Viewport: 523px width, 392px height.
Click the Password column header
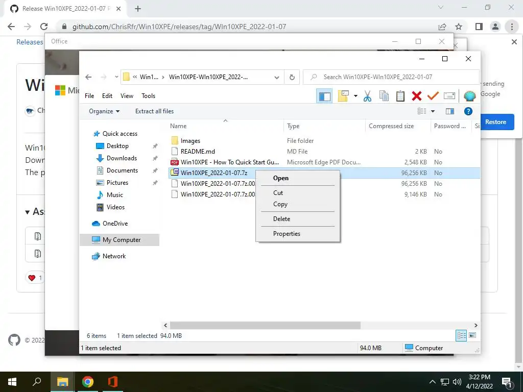tap(449, 126)
